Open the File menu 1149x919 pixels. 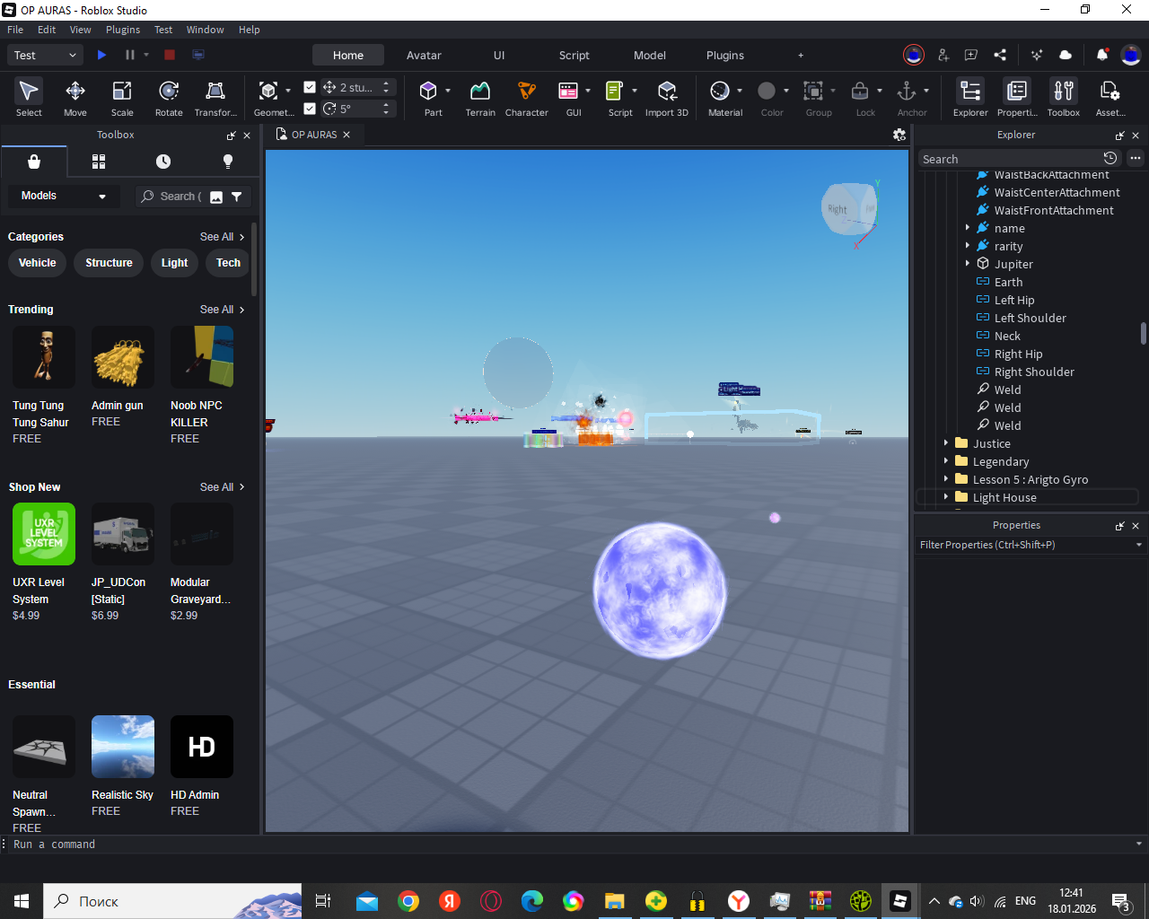(15, 30)
